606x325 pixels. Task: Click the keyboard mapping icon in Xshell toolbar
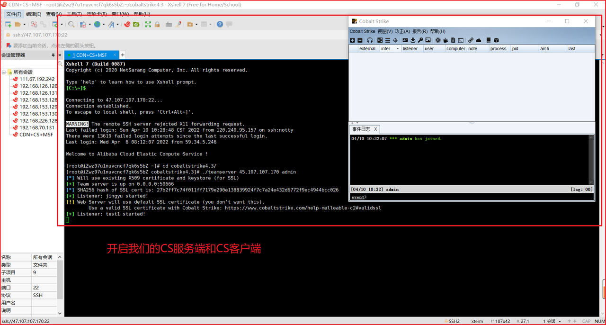pyautogui.click(x=169, y=24)
